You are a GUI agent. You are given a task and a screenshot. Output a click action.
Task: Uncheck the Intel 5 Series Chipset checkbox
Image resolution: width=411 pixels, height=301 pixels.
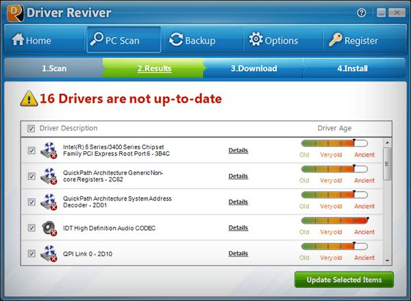point(32,150)
